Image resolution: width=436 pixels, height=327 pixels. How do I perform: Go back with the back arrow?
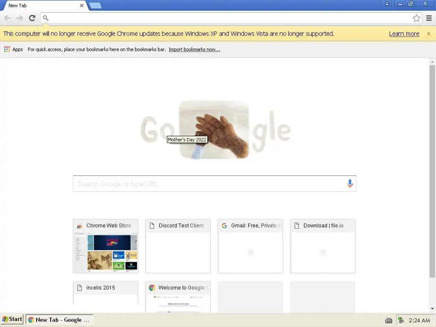click(8, 18)
